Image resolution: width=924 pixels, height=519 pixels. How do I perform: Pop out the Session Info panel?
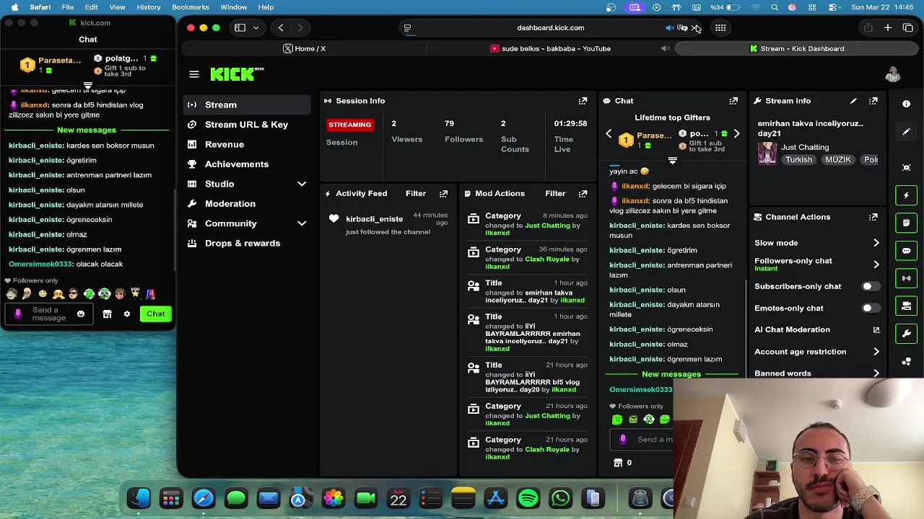tap(583, 101)
